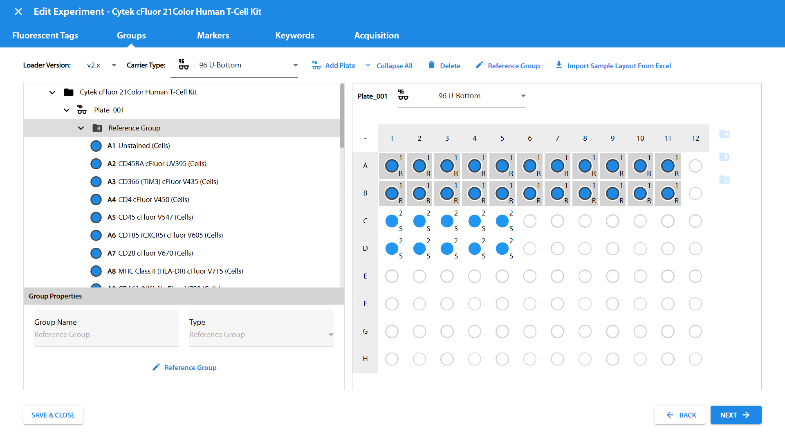Click the control group folder icon beside plate

pos(724,180)
